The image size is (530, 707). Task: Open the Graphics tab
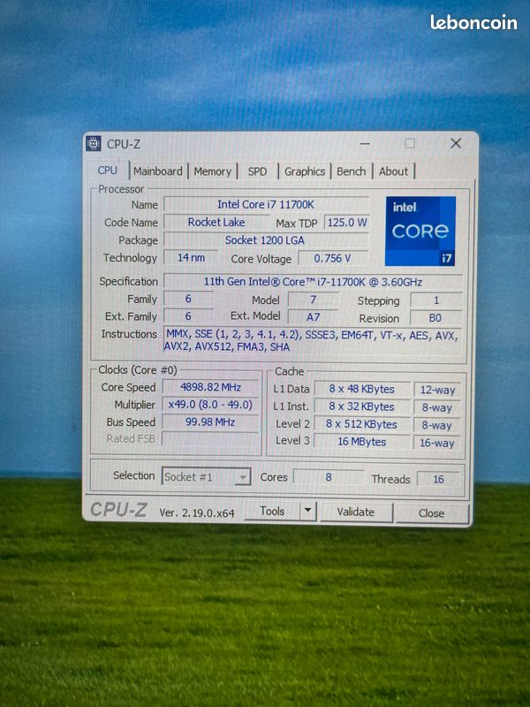point(304,171)
